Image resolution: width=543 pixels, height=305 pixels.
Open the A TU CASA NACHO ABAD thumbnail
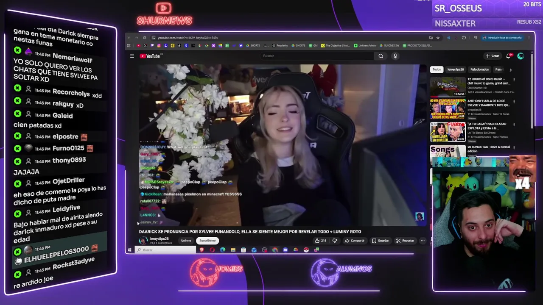448,132
